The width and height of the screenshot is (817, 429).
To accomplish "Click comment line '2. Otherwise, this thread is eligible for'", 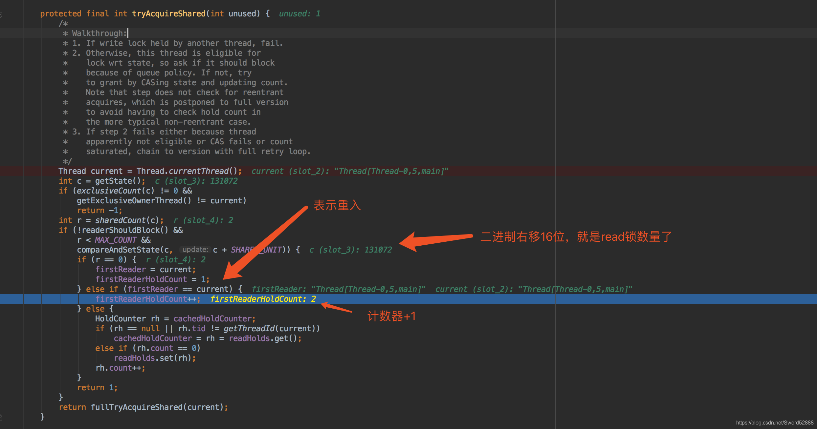I will 166,53.
